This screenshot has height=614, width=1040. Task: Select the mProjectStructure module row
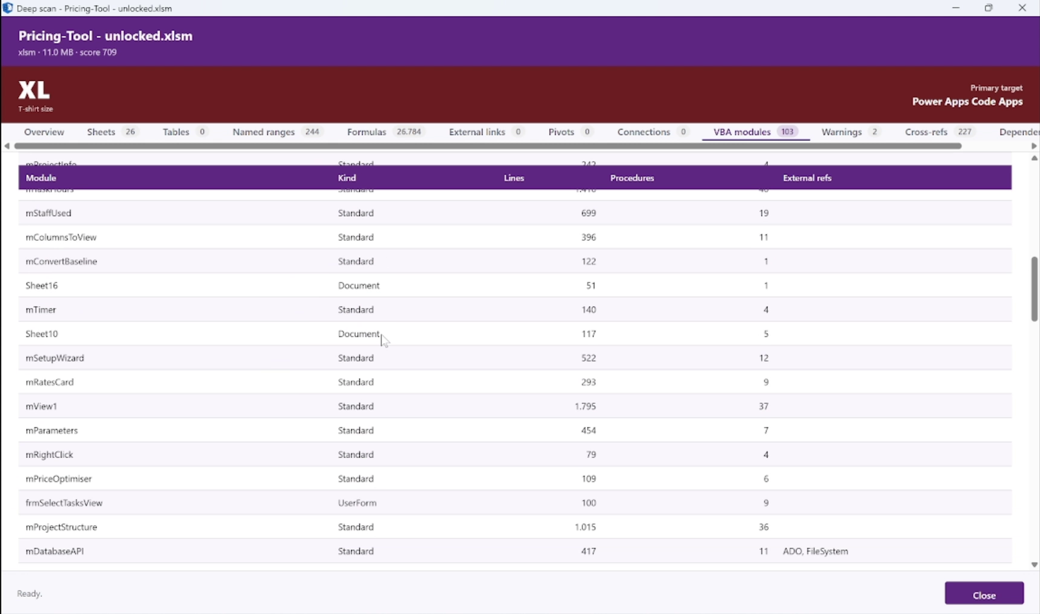point(515,527)
